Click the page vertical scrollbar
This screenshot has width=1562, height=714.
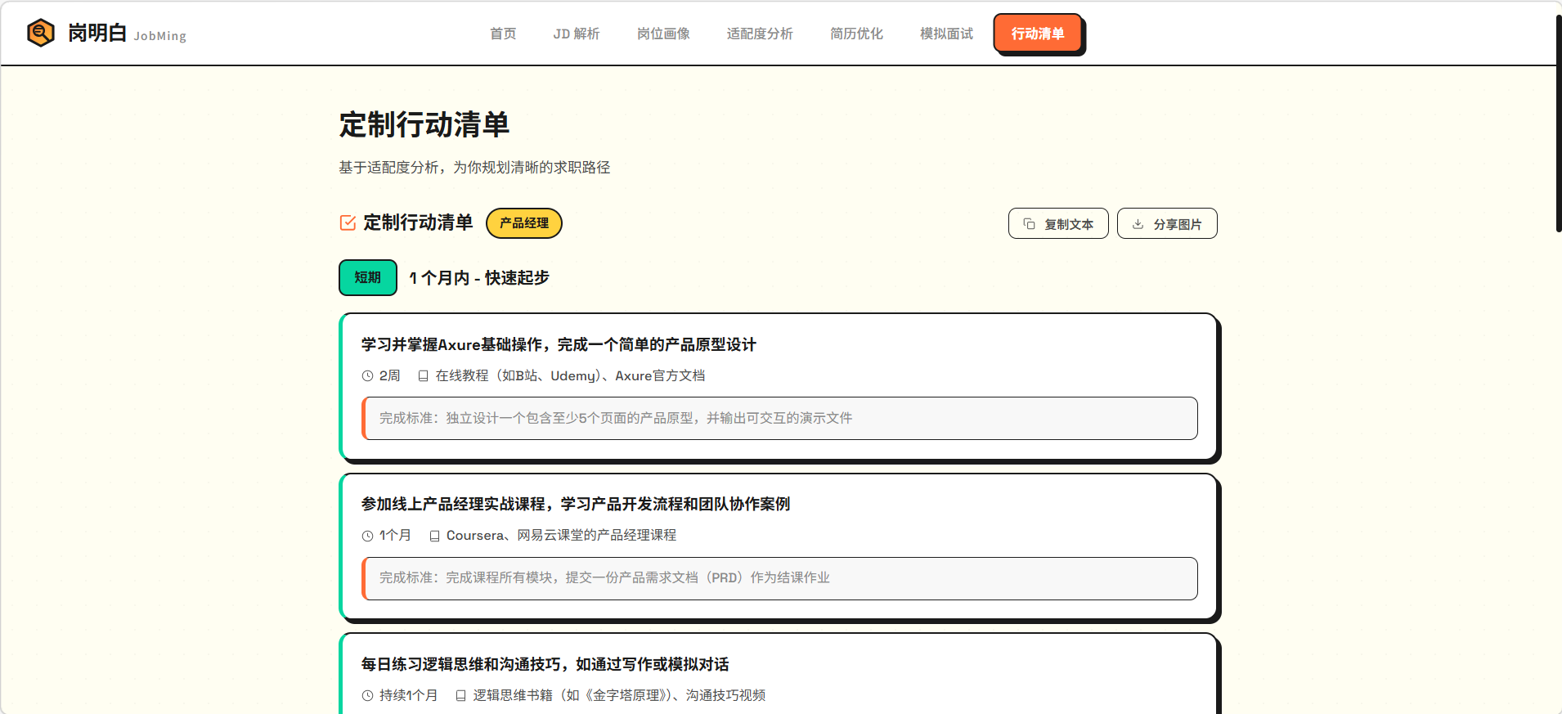pos(1558,123)
